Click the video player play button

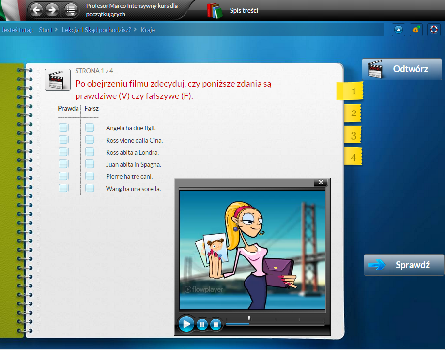pyautogui.click(x=186, y=324)
